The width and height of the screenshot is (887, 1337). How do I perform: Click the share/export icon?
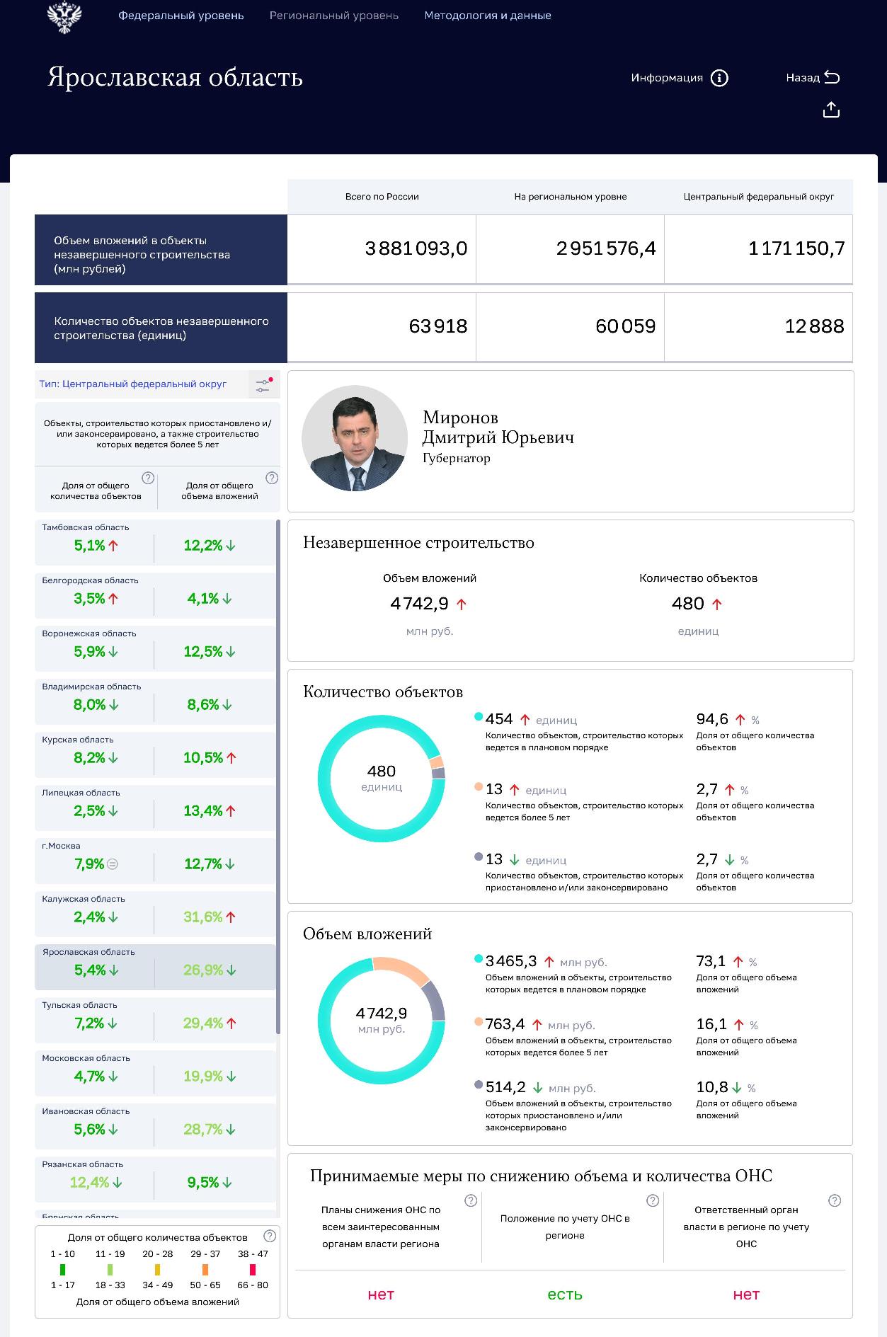[x=831, y=110]
